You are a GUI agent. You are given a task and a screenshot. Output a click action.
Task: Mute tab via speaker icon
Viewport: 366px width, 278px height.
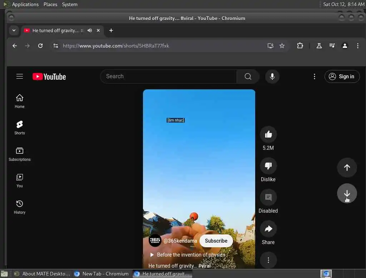pos(90,30)
